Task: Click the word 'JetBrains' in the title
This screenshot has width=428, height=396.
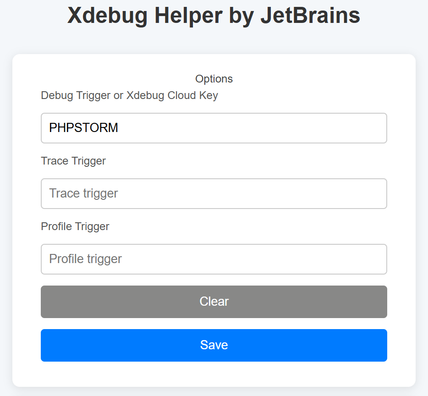Action: coord(310,16)
